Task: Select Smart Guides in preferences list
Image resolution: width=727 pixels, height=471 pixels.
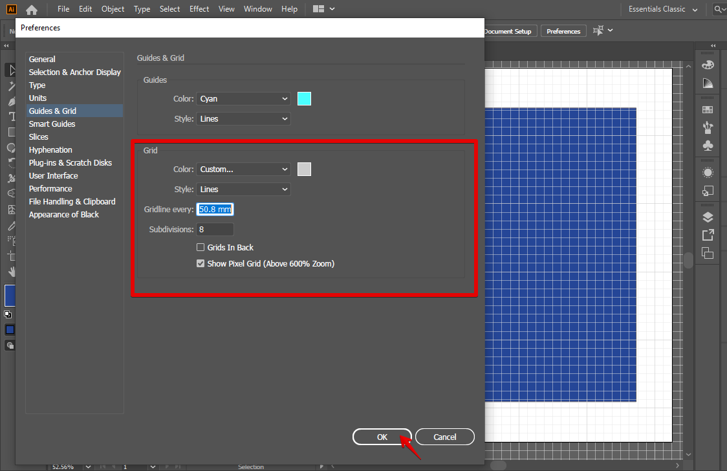Action: [52, 124]
